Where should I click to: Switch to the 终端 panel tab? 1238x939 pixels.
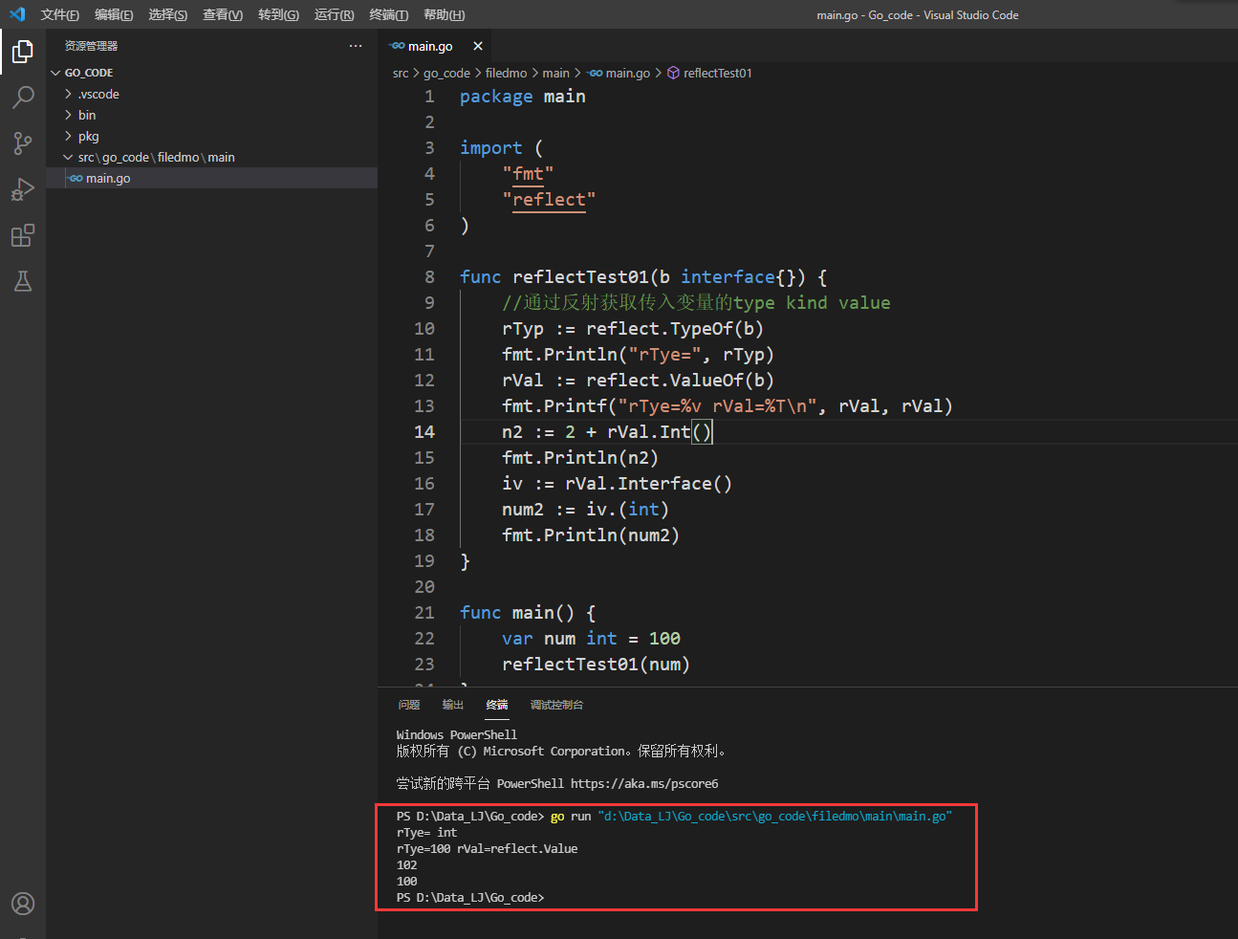coord(497,705)
